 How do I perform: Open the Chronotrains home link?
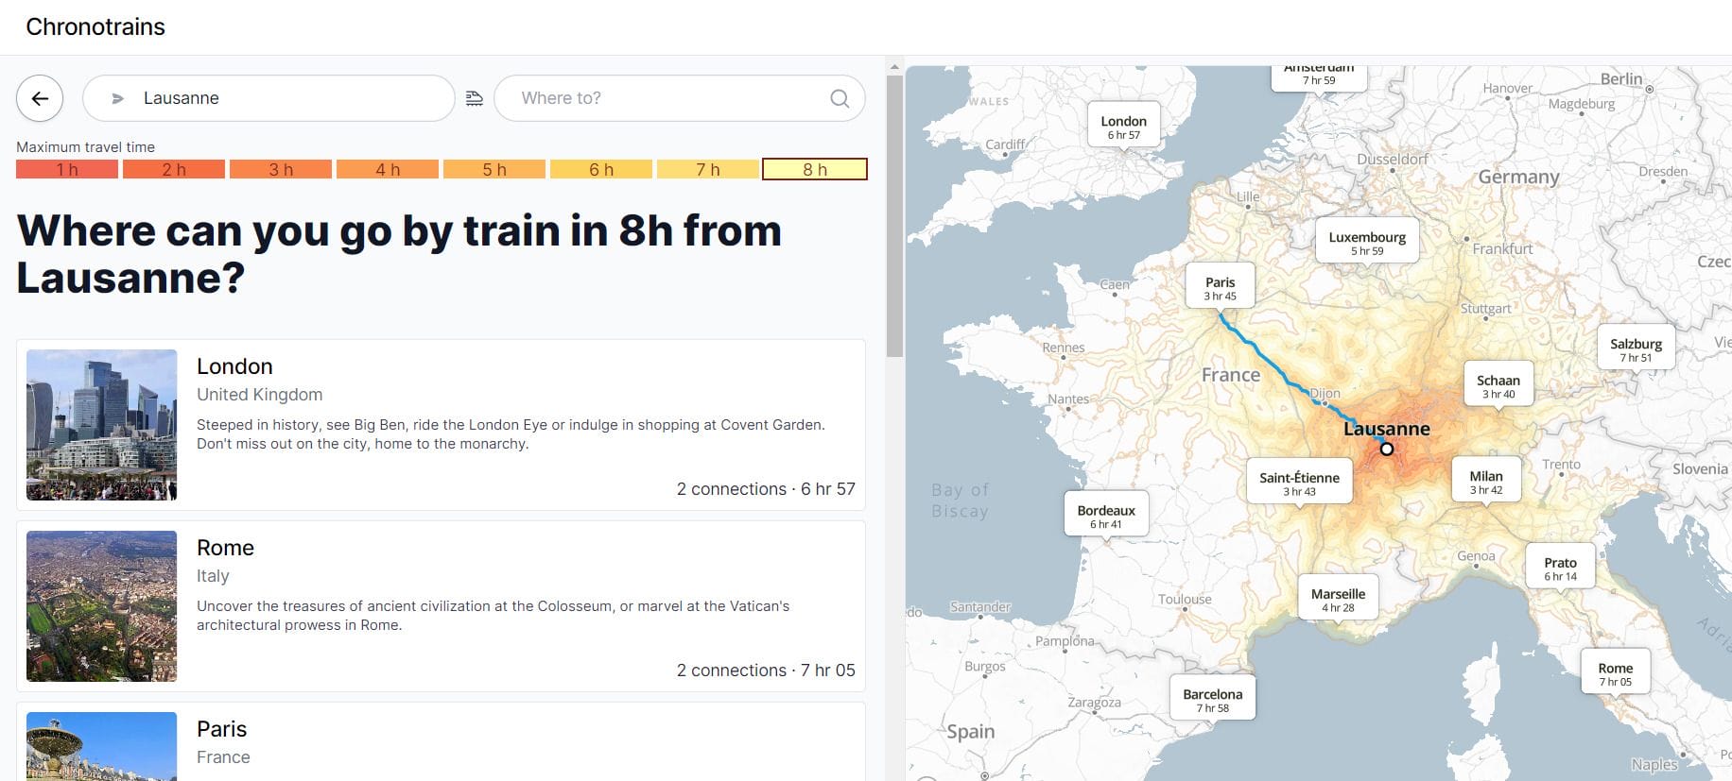[x=95, y=26]
